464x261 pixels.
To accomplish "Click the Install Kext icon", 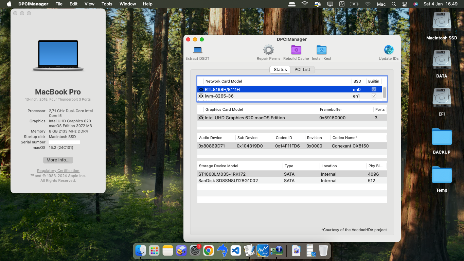I will tap(321, 50).
